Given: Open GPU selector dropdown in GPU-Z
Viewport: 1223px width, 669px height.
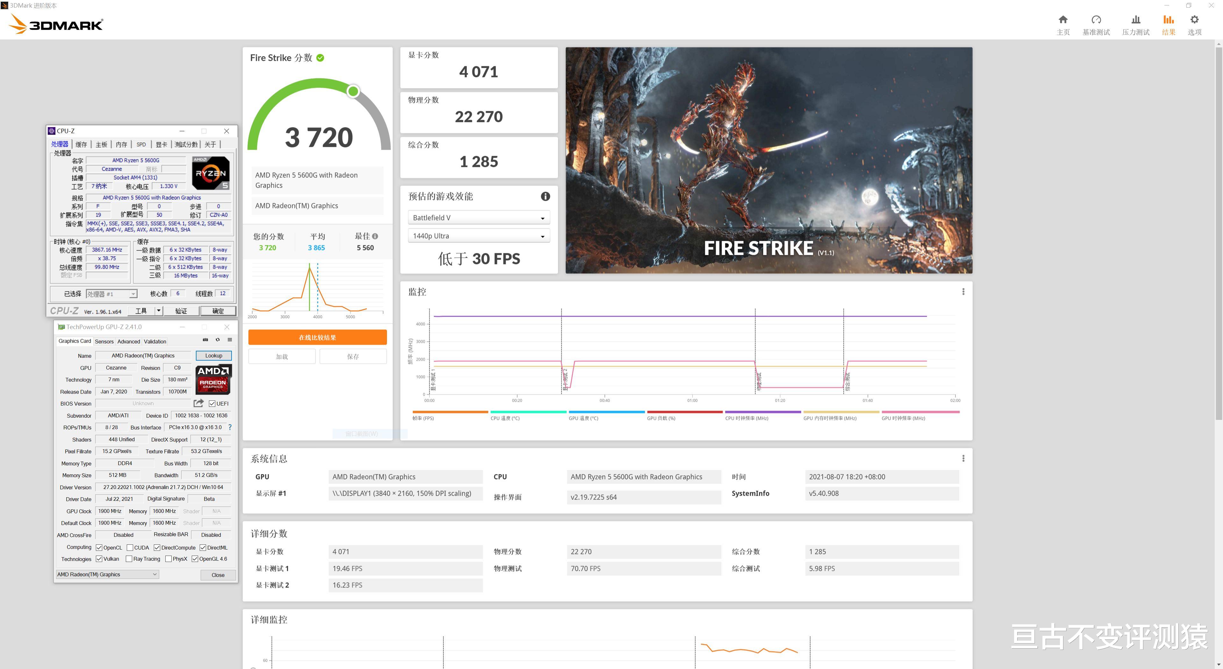Looking at the screenshot, I should 107,574.
